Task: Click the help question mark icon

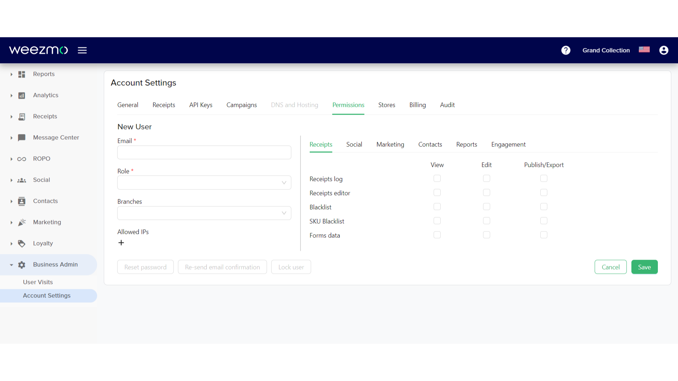Action: [x=566, y=50]
